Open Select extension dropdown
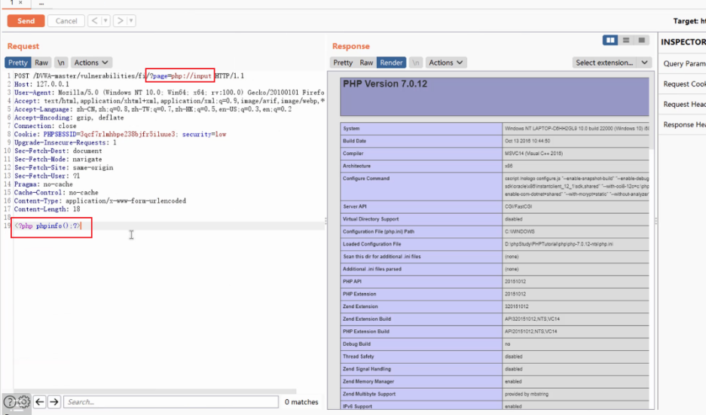This screenshot has width=706, height=415. click(612, 63)
